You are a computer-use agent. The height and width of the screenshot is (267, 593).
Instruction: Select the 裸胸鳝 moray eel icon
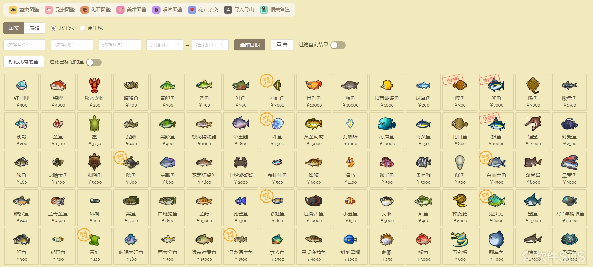pyautogui.click(x=460, y=201)
